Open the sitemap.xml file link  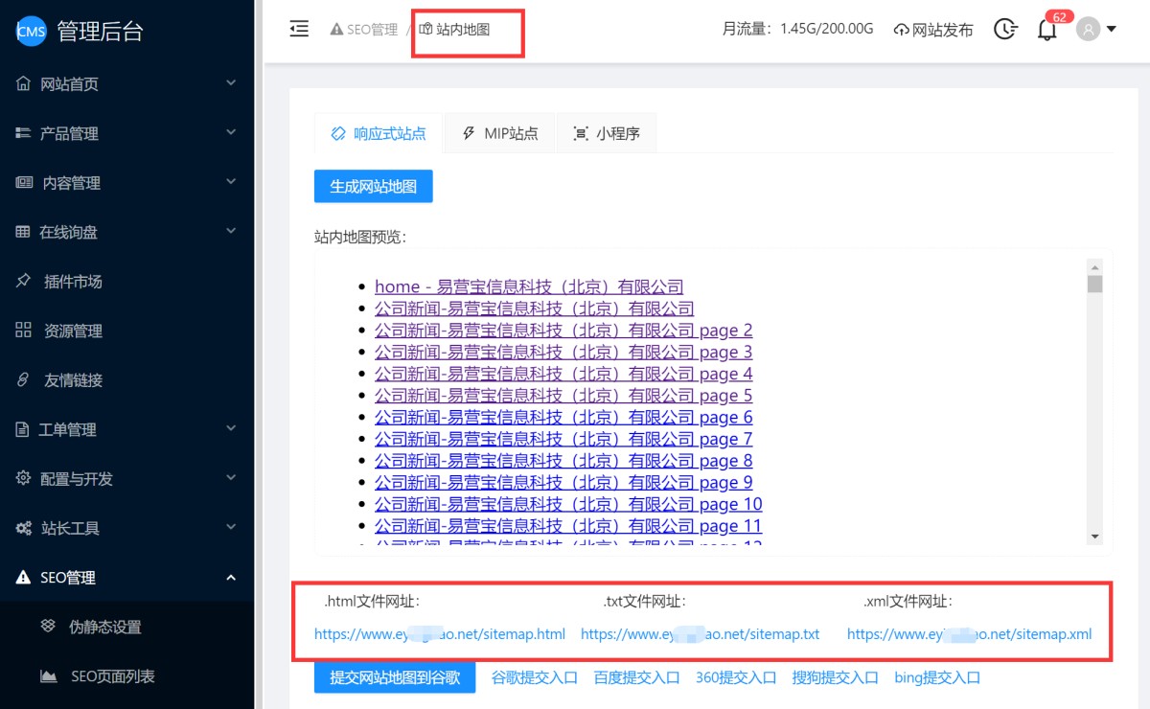(x=969, y=634)
